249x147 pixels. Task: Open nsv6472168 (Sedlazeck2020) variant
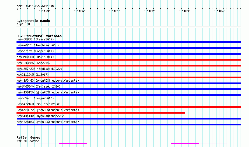coord(39,104)
